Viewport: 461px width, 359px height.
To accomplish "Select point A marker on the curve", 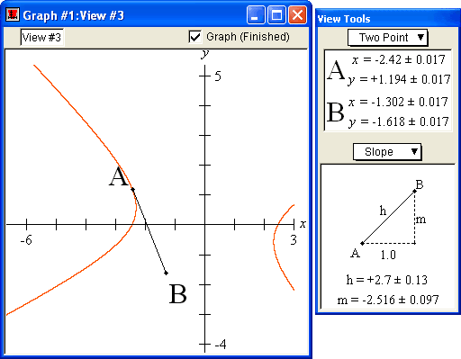I will click(x=132, y=189).
